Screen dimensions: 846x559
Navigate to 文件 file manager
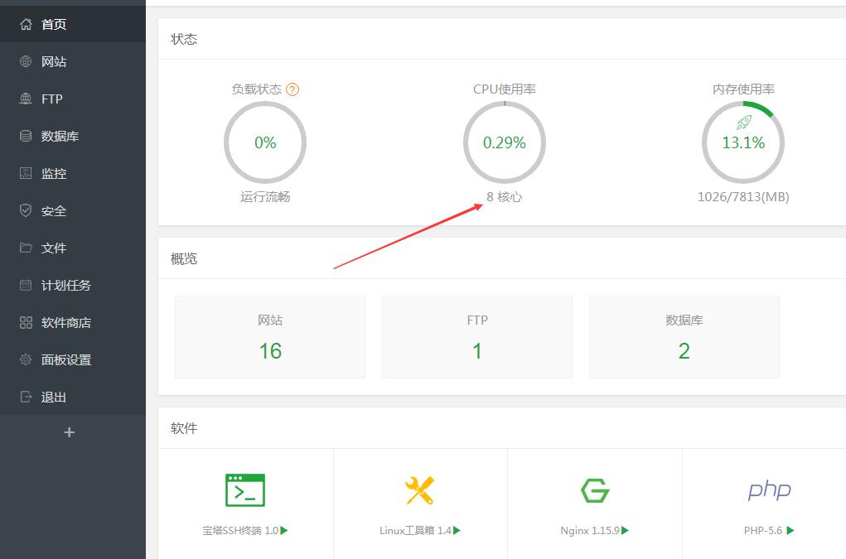click(x=54, y=248)
